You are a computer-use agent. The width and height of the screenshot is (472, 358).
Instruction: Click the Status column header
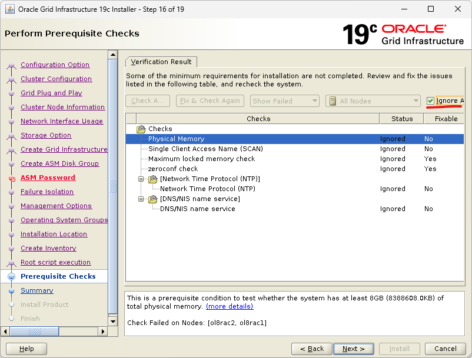(x=402, y=119)
